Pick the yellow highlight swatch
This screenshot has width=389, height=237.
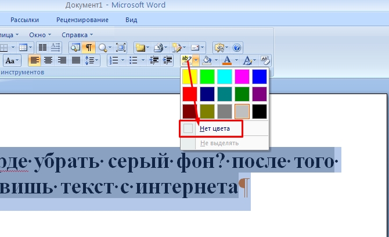coord(190,77)
